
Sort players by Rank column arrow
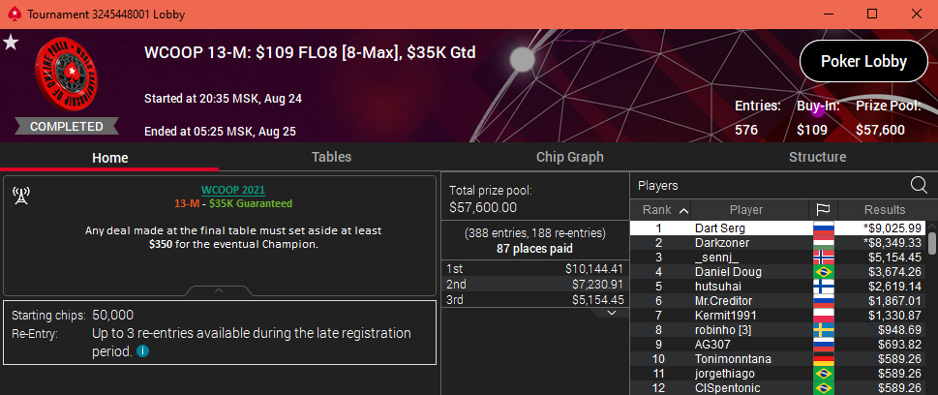tap(683, 210)
